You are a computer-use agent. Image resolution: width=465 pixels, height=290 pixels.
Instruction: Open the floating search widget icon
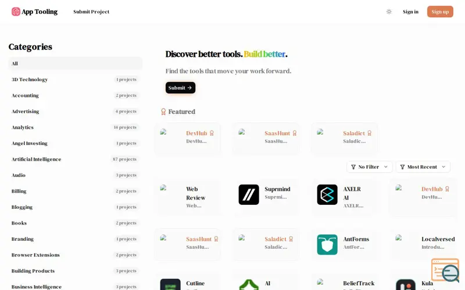coord(445,270)
